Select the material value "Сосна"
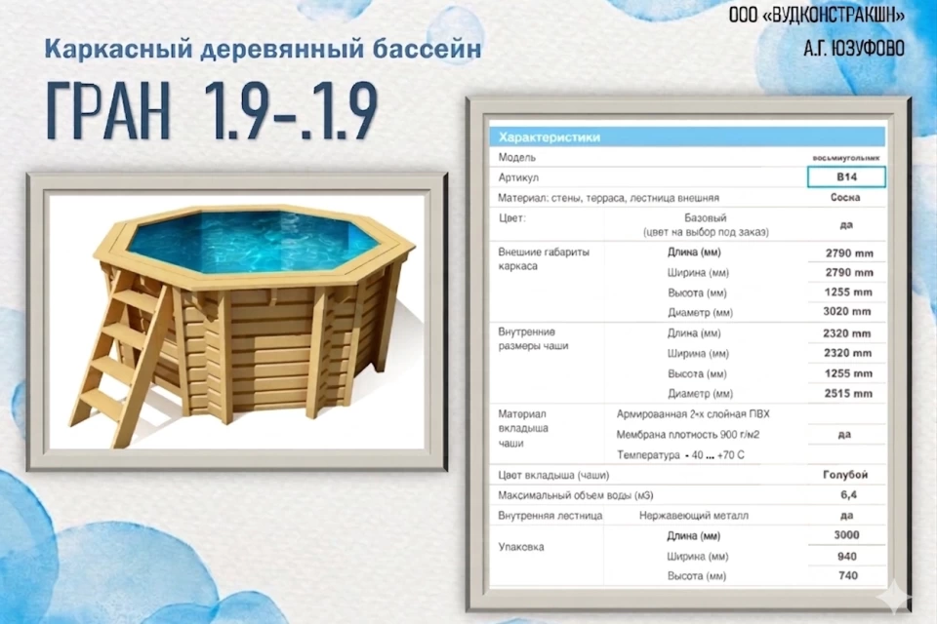937x624 pixels. tap(845, 197)
